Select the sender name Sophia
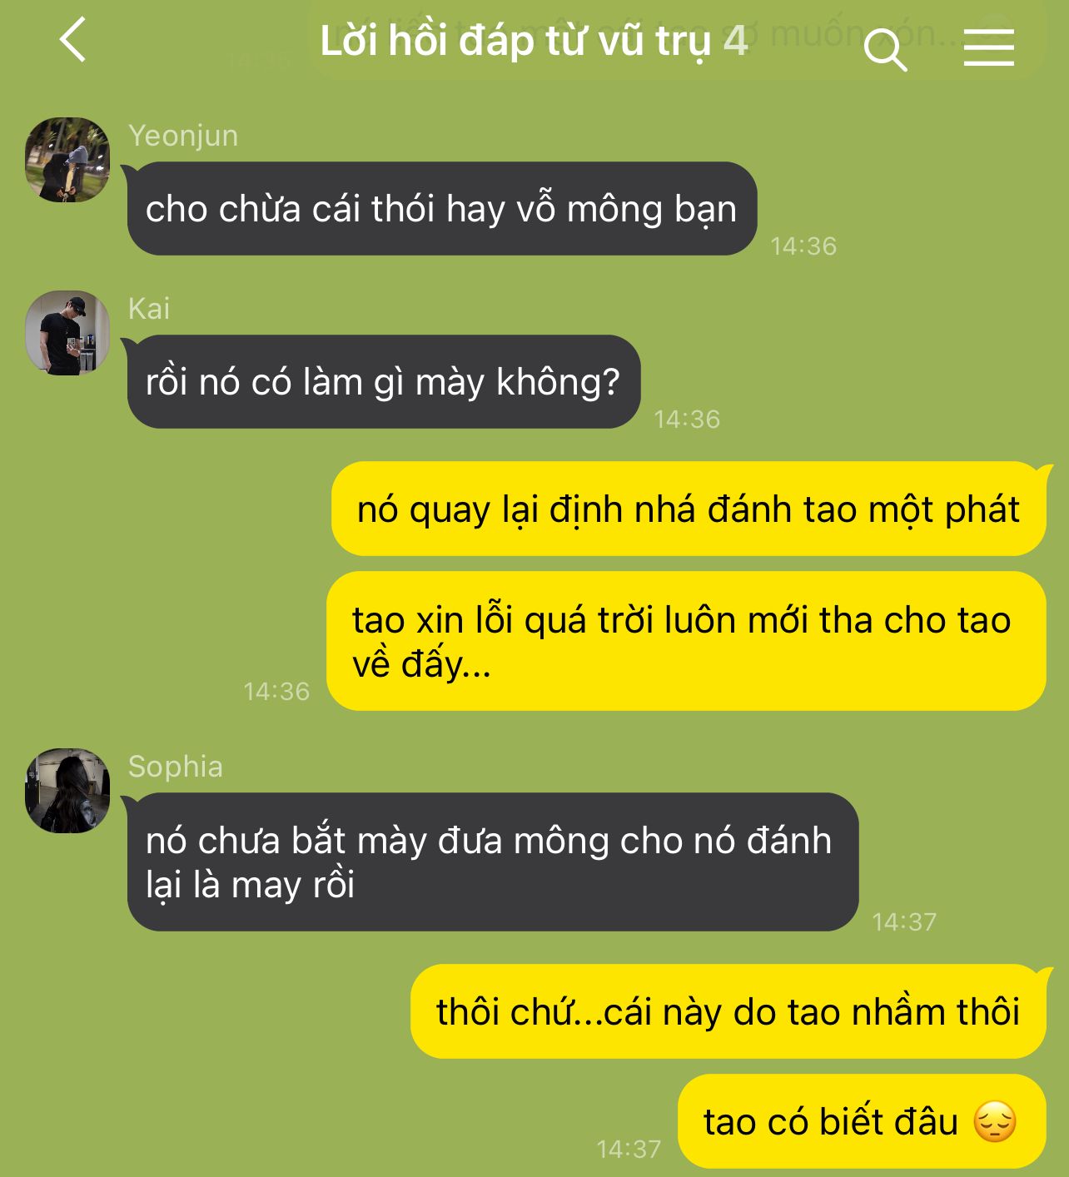The width and height of the screenshot is (1069, 1177). tap(176, 767)
